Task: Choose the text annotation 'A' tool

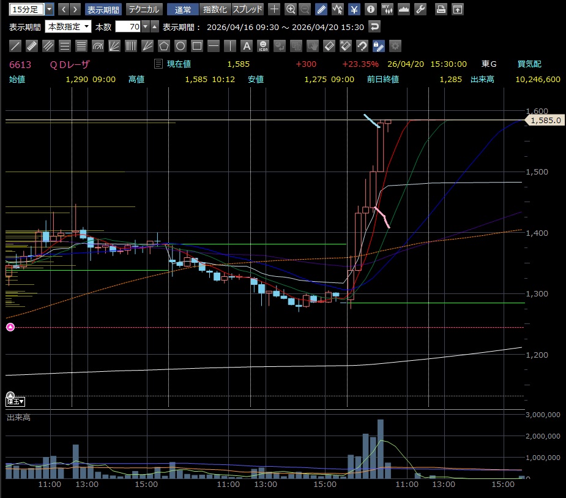Action: (247, 46)
